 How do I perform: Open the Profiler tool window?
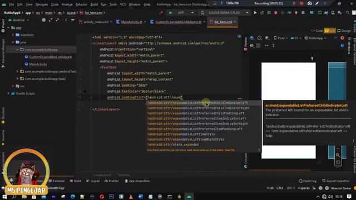coord(112,181)
